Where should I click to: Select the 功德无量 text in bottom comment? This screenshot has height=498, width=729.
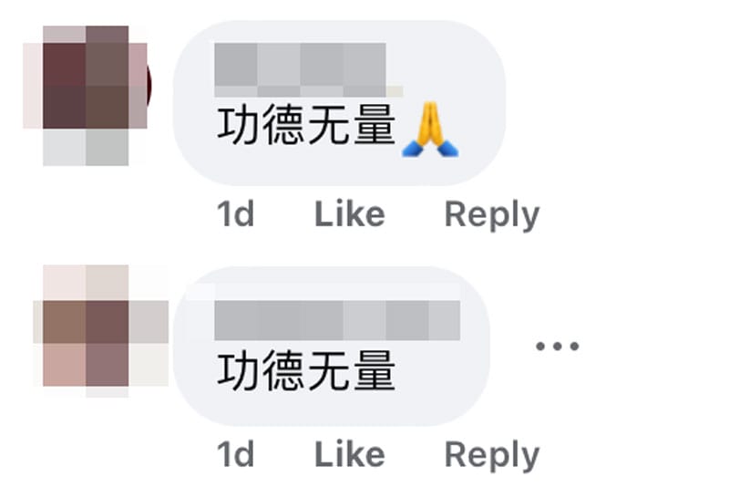306,371
